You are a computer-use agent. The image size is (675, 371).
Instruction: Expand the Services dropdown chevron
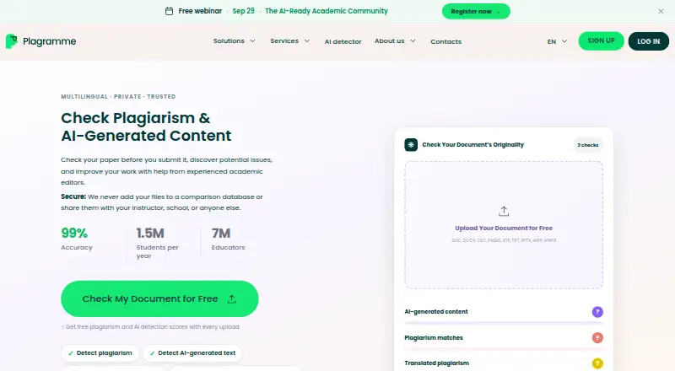click(x=307, y=40)
